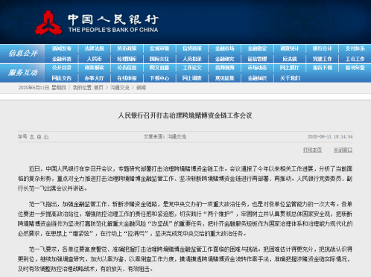Select 金融稳定 in the navigation bar

(257, 48)
